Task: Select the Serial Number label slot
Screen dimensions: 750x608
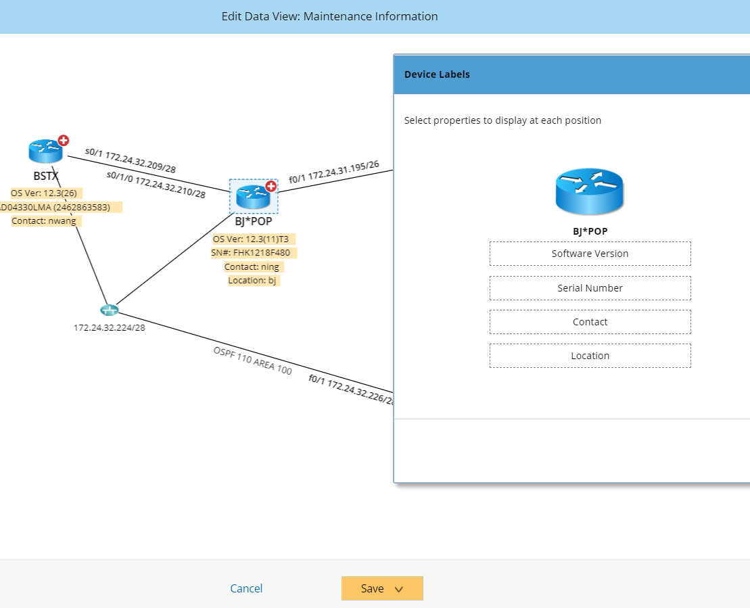Action: tap(590, 287)
